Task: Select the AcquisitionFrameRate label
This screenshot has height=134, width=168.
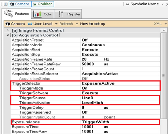Action: (32, 59)
